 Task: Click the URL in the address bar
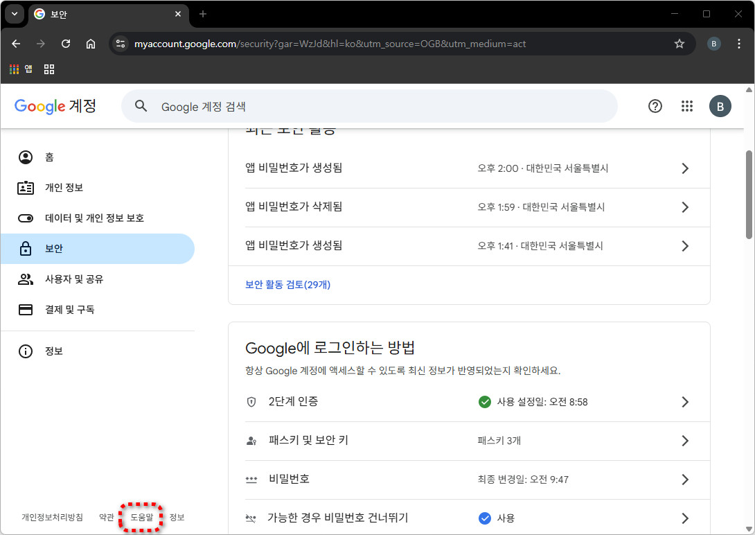(330, 44)
